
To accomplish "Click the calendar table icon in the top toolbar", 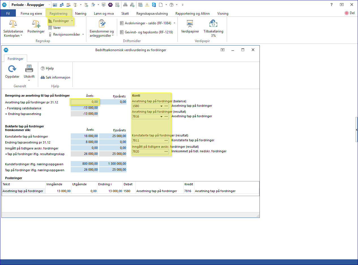I will pos(140,5).
